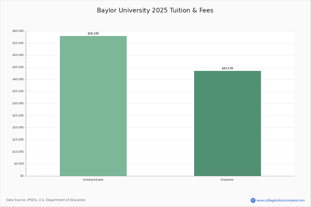The width and height of the screenshot is (311, 207).
Task: Click the $60,000 y-axis label
Action: [18, 31]
